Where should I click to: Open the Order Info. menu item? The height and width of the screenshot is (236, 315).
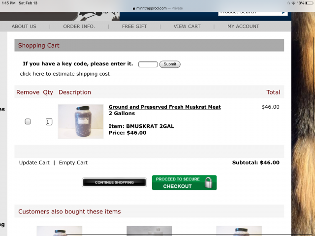click(79, 27)
